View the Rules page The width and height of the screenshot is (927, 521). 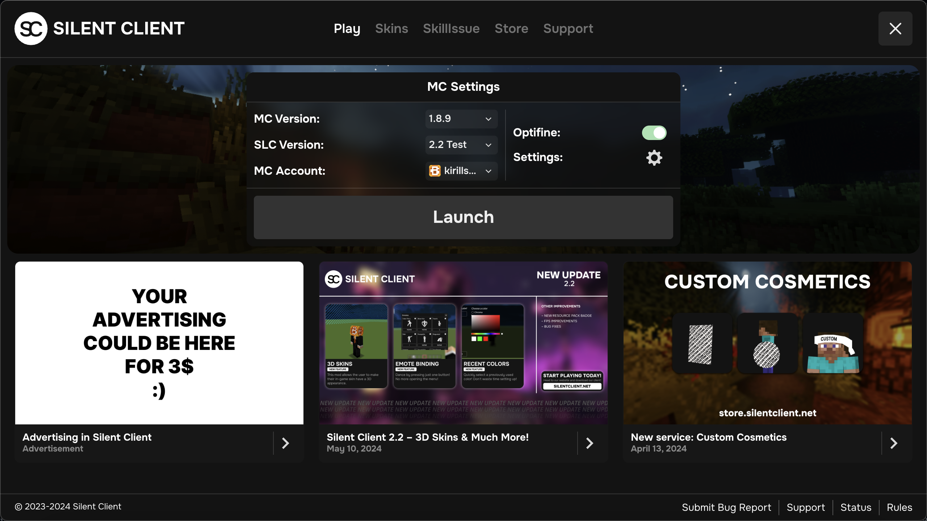[899, 507]
